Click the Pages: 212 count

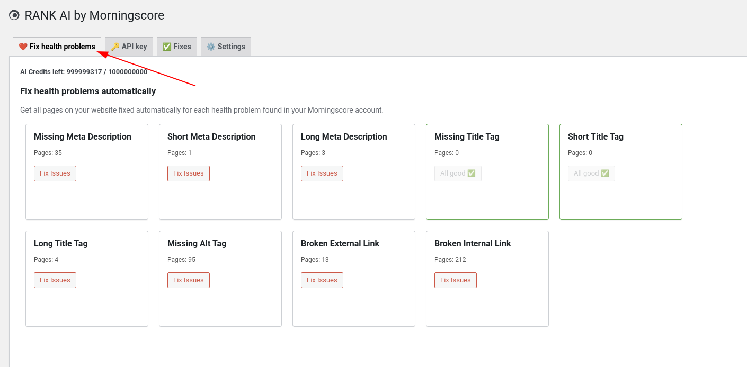[x=450, y=260]
